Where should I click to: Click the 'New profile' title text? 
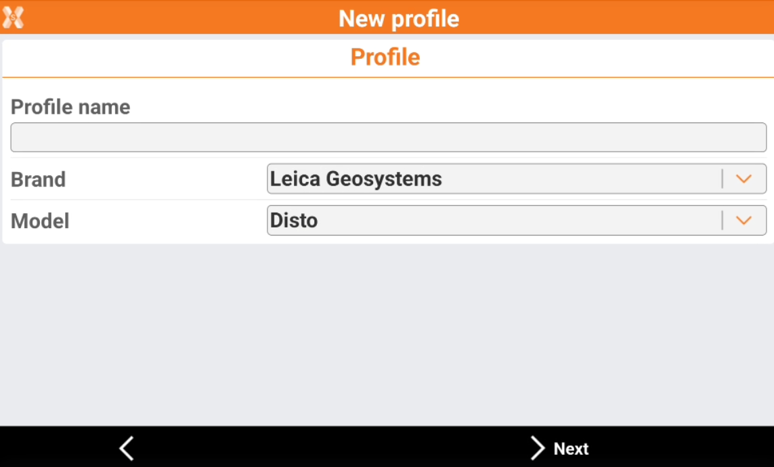398,18
